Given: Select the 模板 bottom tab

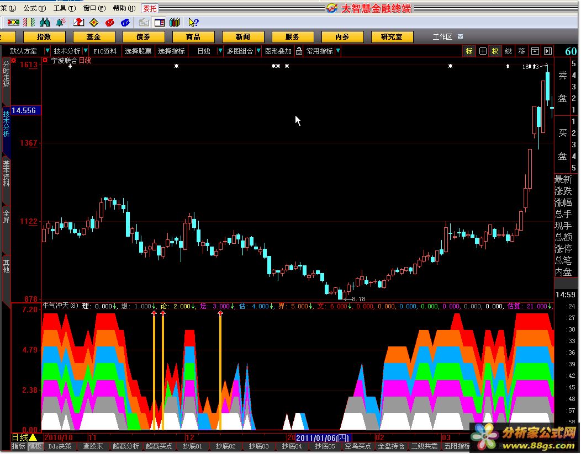Looking at the screenshot, I should click(35, 446).
